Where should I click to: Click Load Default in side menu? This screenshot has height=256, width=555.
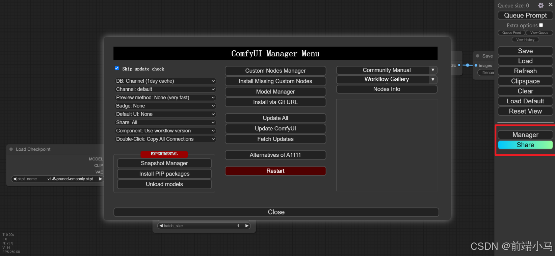point(525,101)
